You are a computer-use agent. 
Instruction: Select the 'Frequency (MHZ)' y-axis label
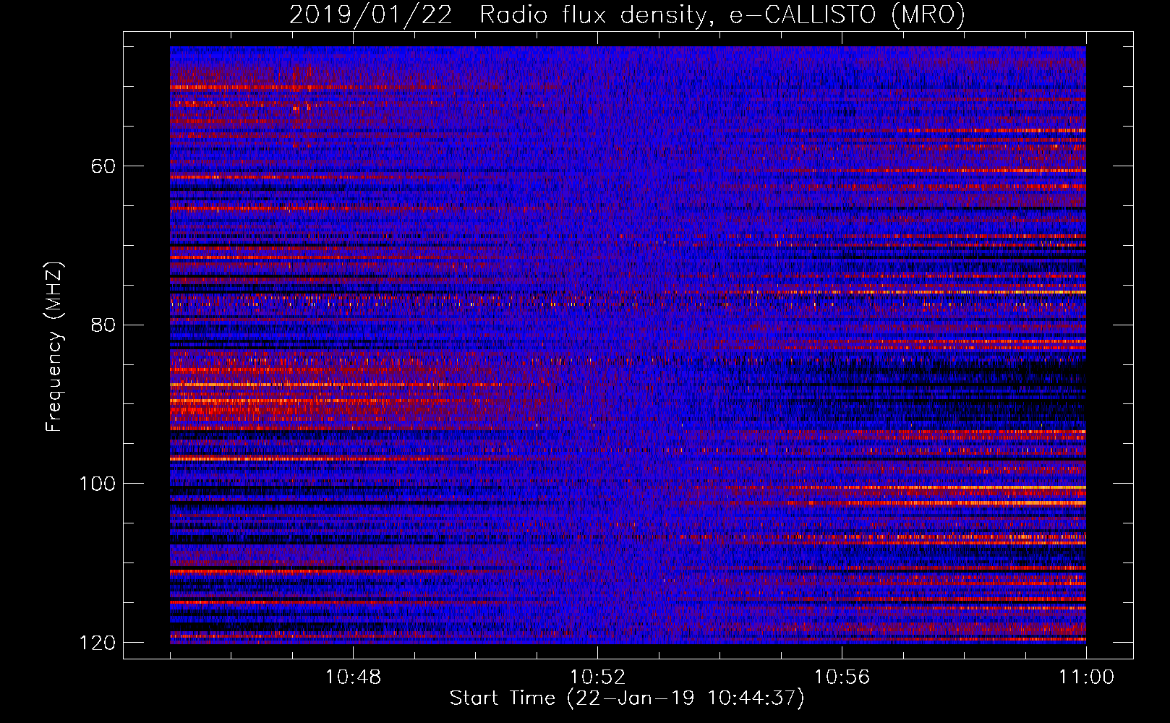pos(54,346)
